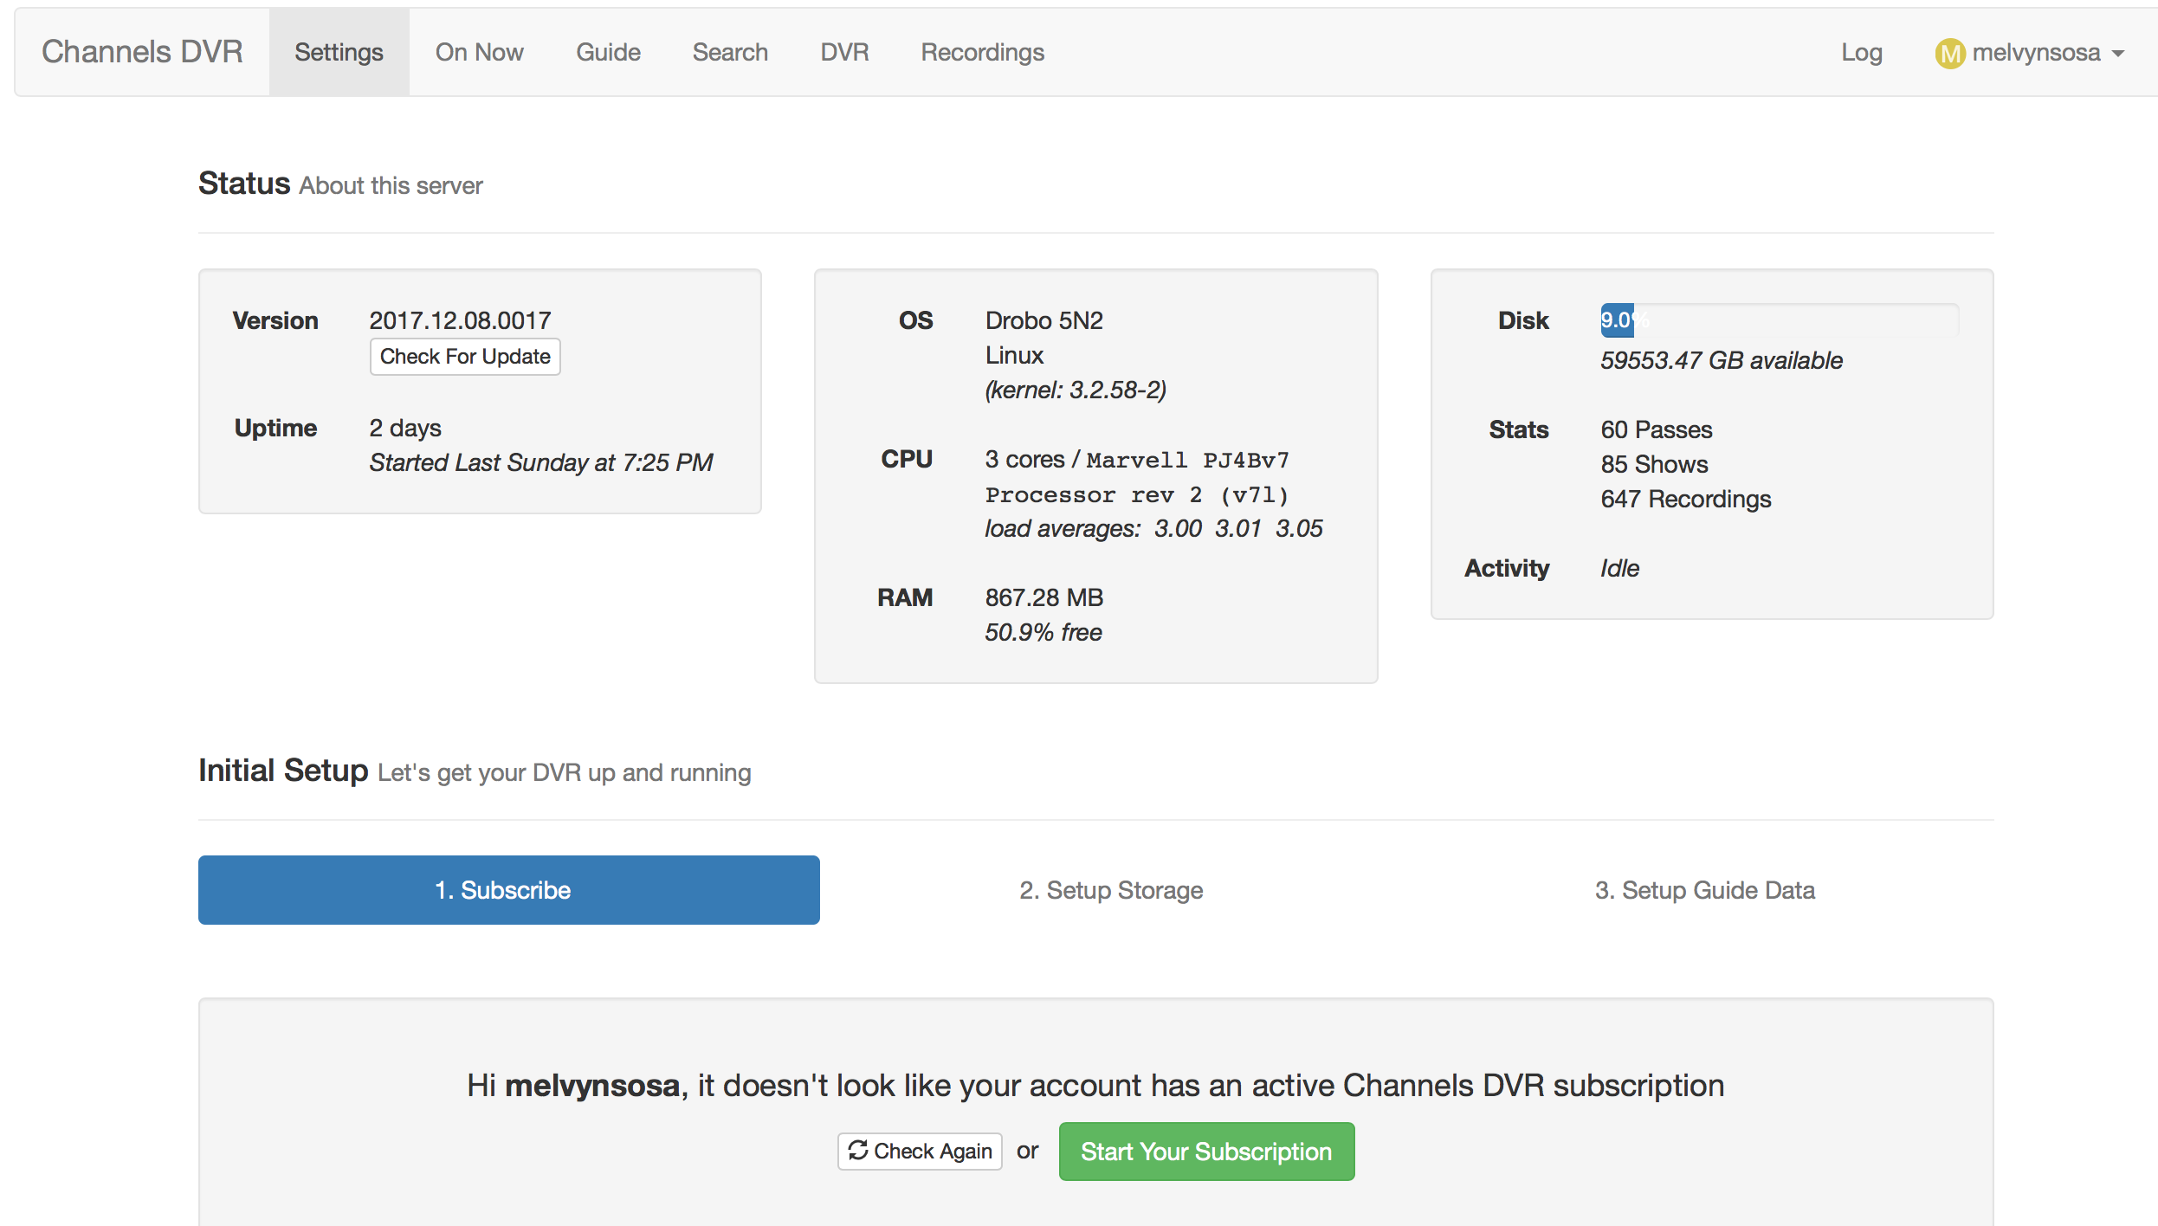Click the Channels DVR brand title
The image size is (2158, 1226).
click(142, 52)
